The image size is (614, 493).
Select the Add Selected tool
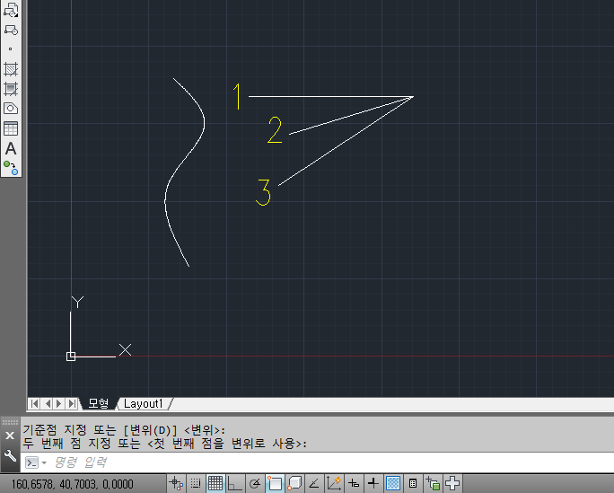pyautogui.click(x=11, y=168)
